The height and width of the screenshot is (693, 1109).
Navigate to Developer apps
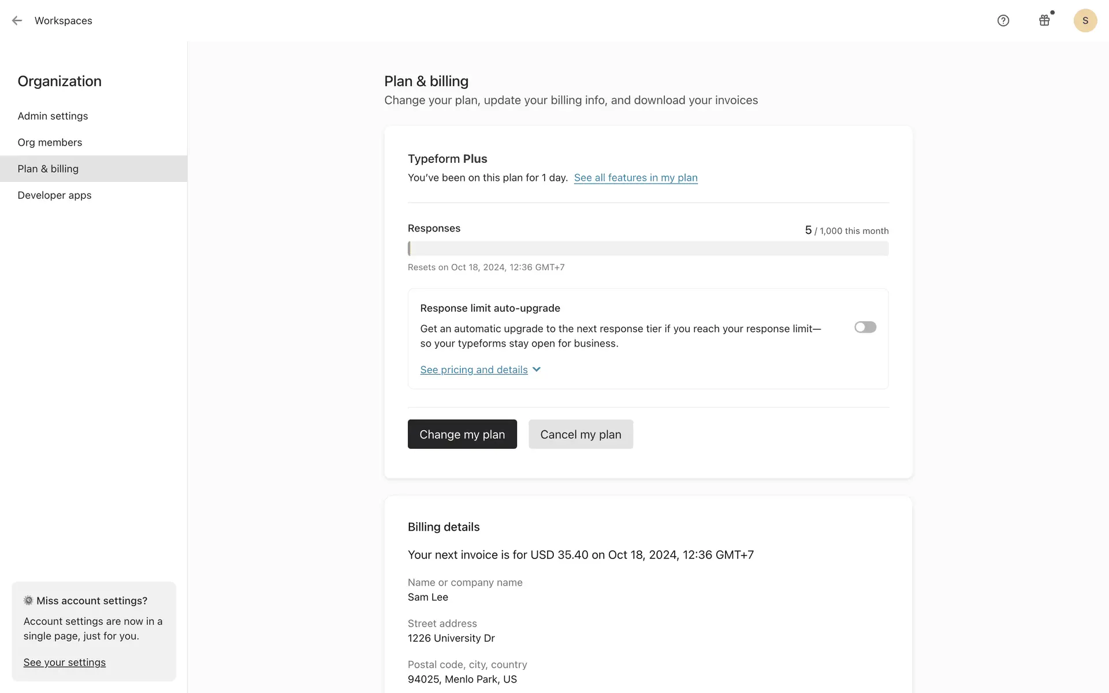pyautogui.click(x=54, y=195)
